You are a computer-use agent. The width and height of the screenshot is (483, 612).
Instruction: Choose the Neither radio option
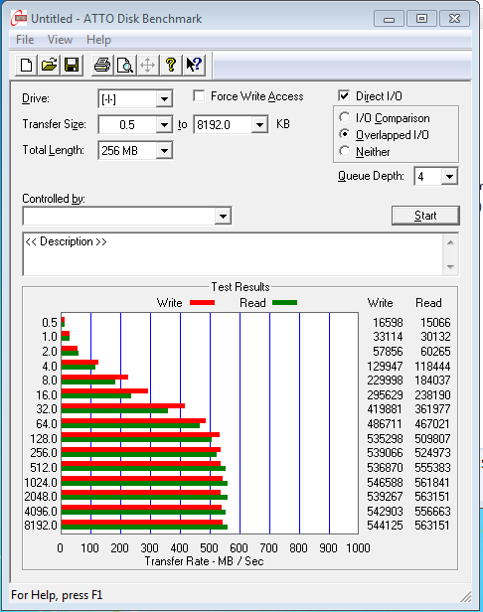345,151
